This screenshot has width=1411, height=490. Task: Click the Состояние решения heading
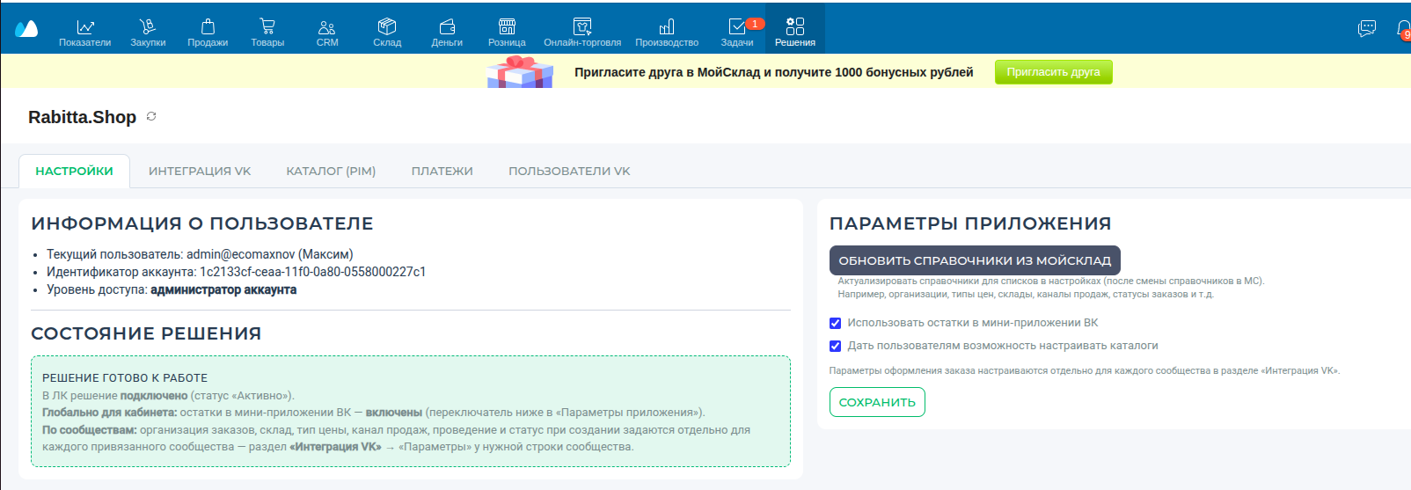(x=146, y=333)
